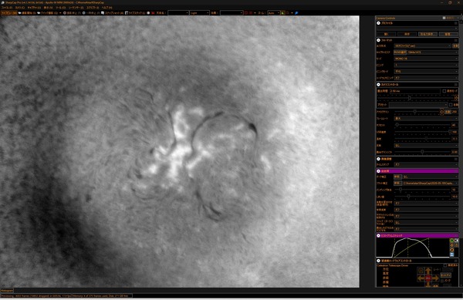
Task: Open the binning dropdown showing 1
Action: (426, 65)
